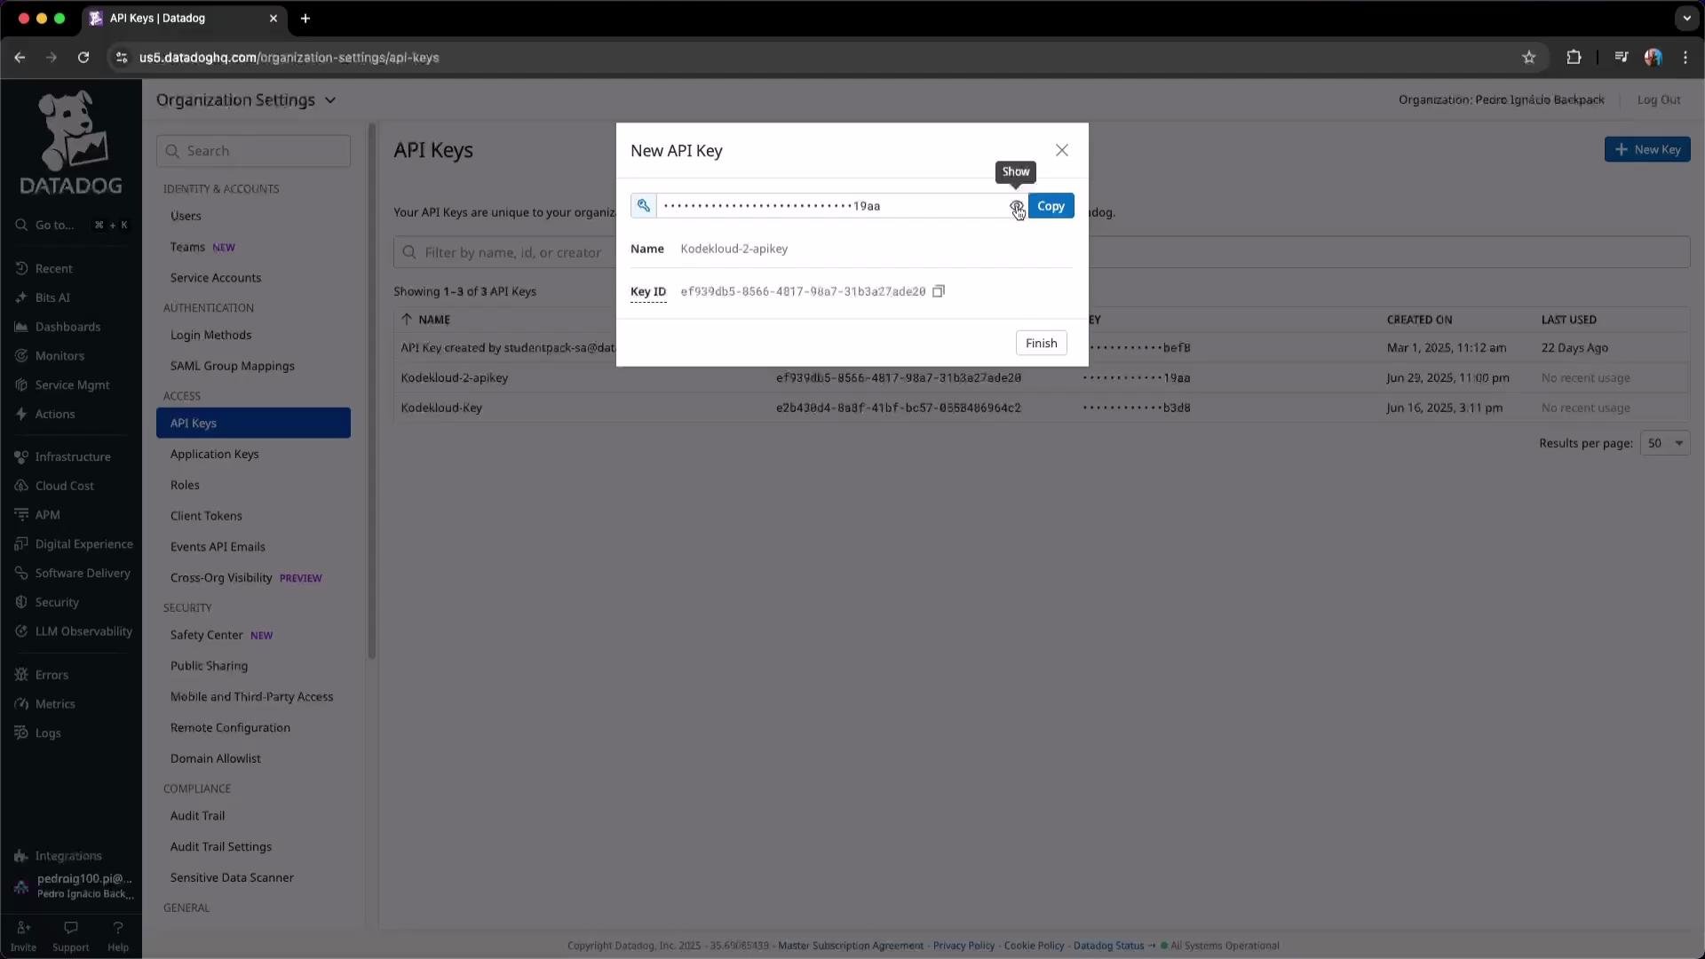Open the Datadog logo home
The image size is (1705, 959).
click(71, 143)
